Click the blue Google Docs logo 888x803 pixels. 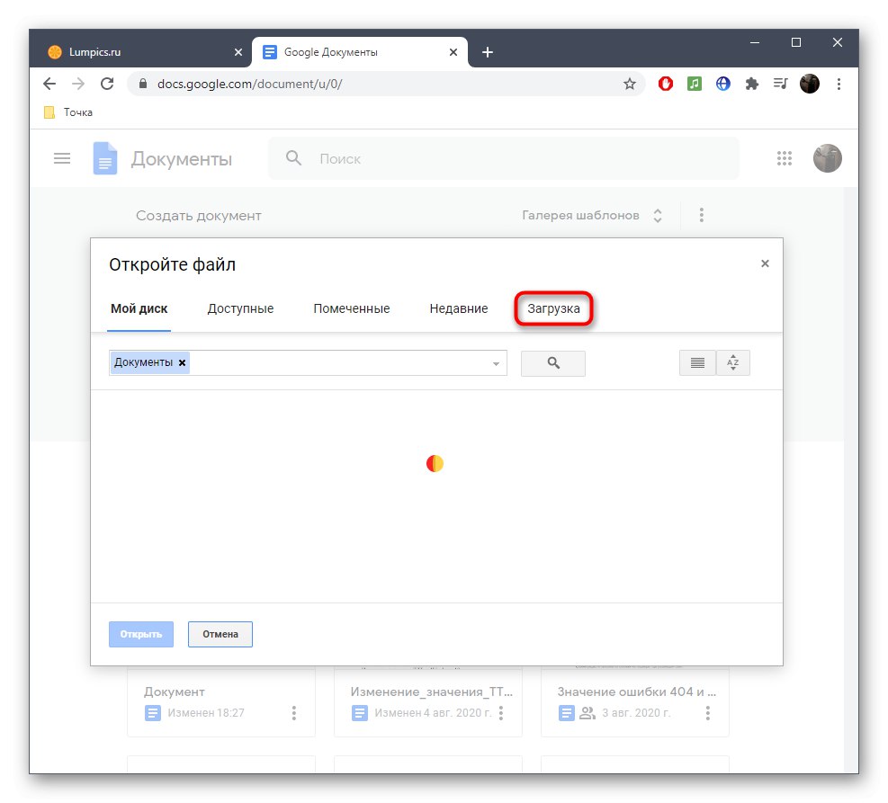coord(104,157)
